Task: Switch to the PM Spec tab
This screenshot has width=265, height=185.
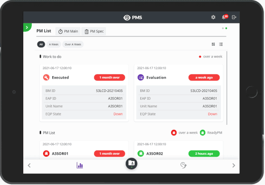Action: click(94, 31)
